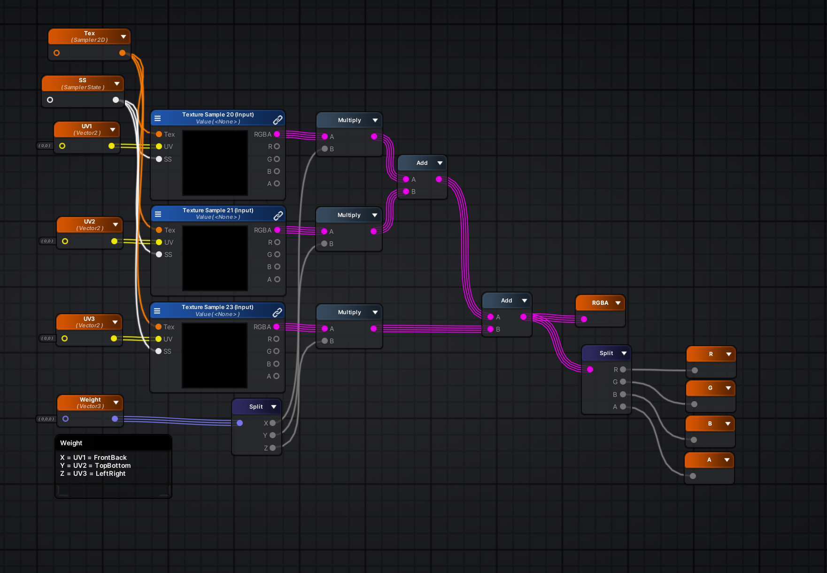Select the RGBA output pin on Texture Sample 20
This screenshot has height=573, width=827.
pos(277,134)
